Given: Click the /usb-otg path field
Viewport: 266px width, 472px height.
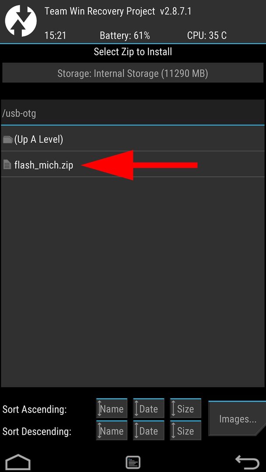Looking at the screenshot, I should 133,113.
